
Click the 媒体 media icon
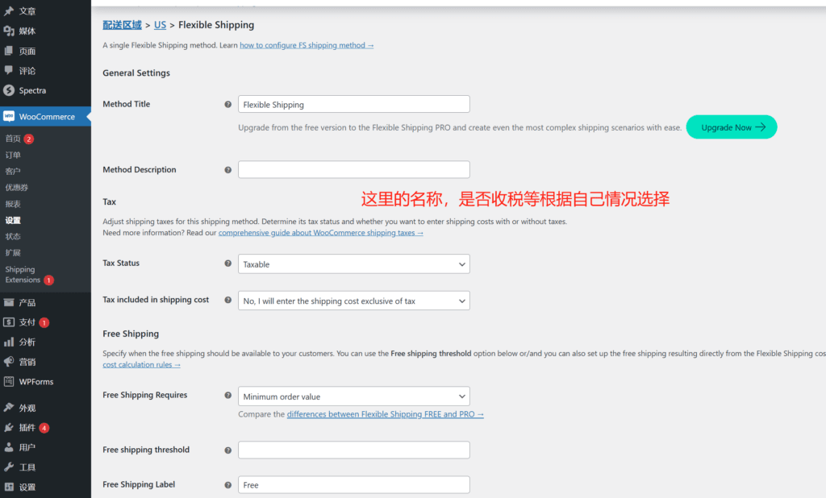coord(8,31)
